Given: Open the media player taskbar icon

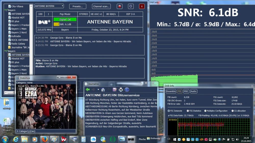Looking at the screenshot, I should point(34,139).
